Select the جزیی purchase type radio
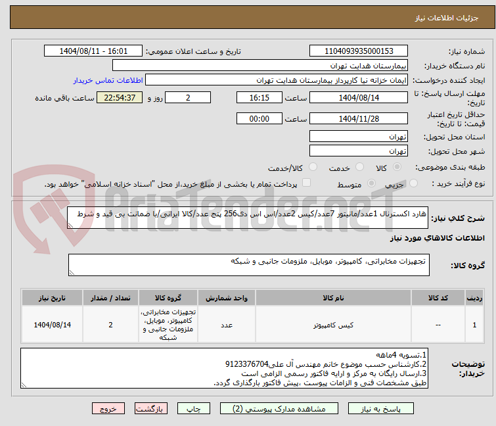The height and width of the screenshot is (426, 496). [x=413, y=183]
